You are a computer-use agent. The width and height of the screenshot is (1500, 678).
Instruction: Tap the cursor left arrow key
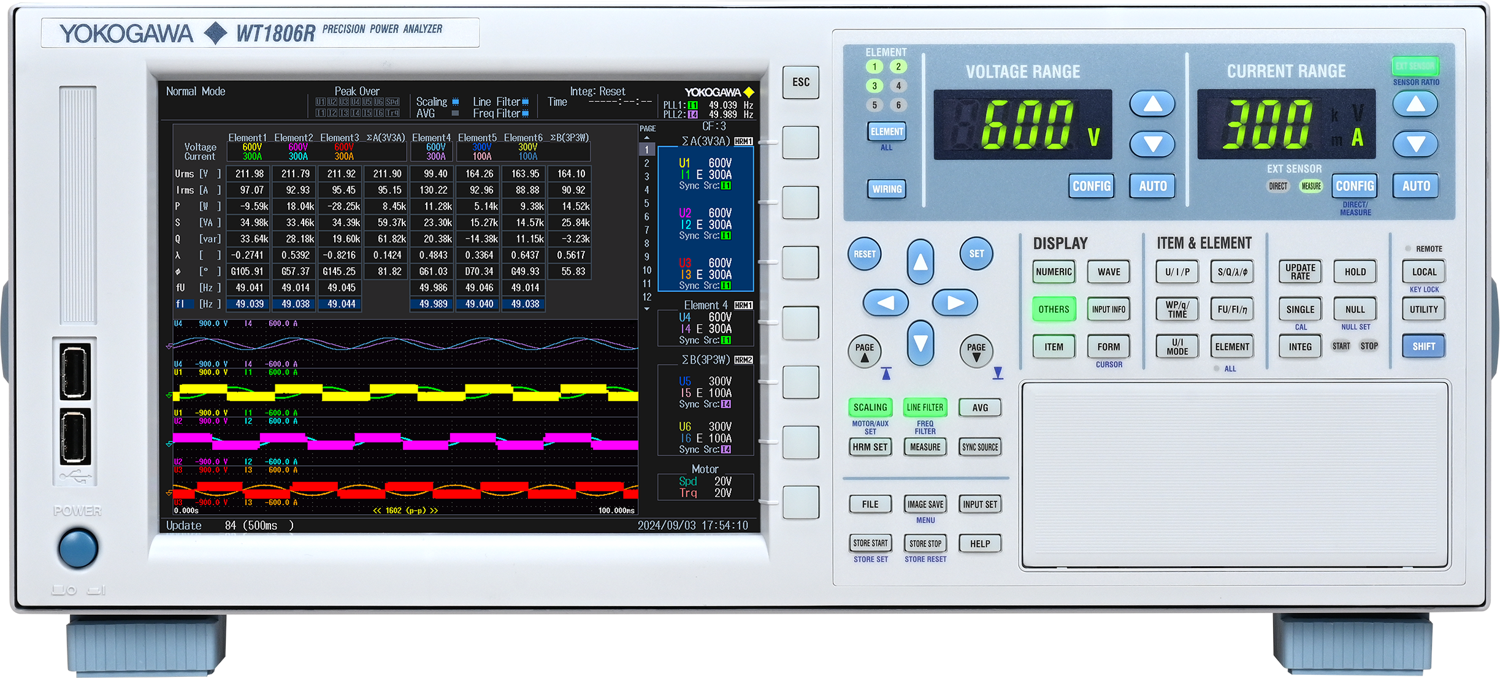pyautogui.click(x=886, y=302)
